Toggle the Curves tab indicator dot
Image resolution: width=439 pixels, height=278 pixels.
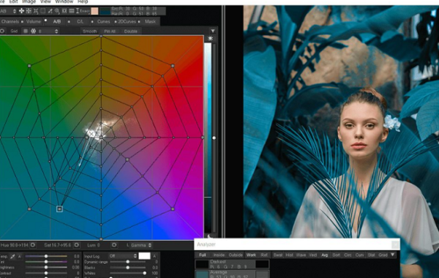pos(92,21)
